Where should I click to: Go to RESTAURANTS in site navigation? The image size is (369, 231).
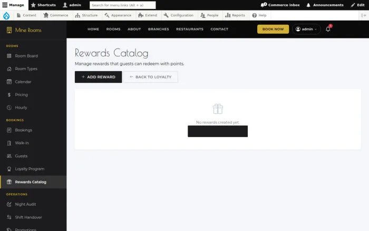(190, 29)
